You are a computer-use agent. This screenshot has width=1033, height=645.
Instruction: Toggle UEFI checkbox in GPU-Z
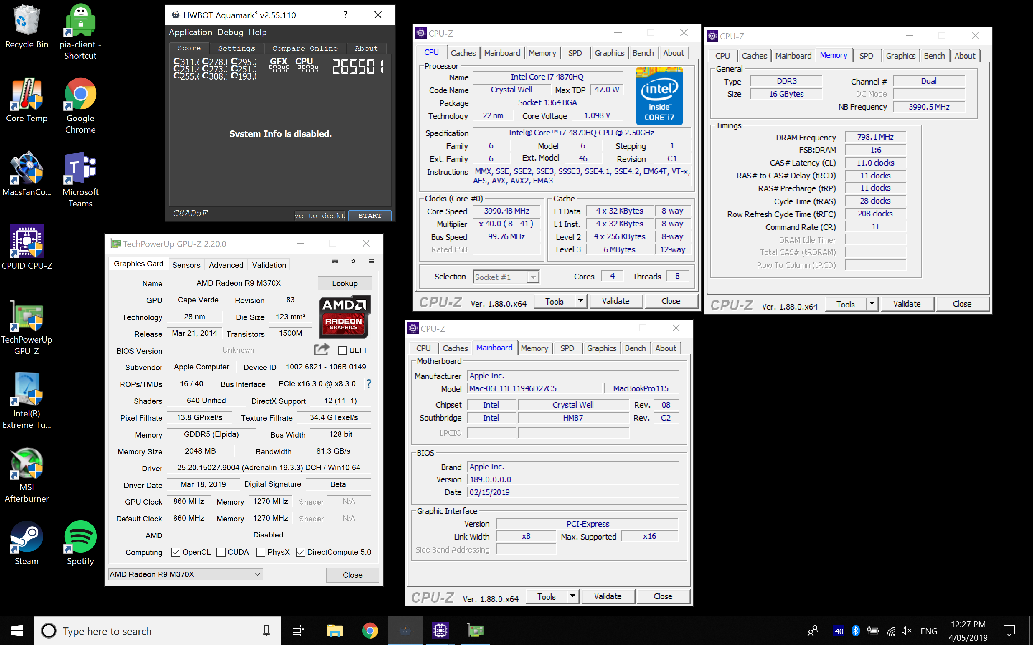[342, 350]
